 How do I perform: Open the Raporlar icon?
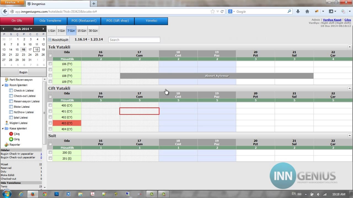pos(7,145)
